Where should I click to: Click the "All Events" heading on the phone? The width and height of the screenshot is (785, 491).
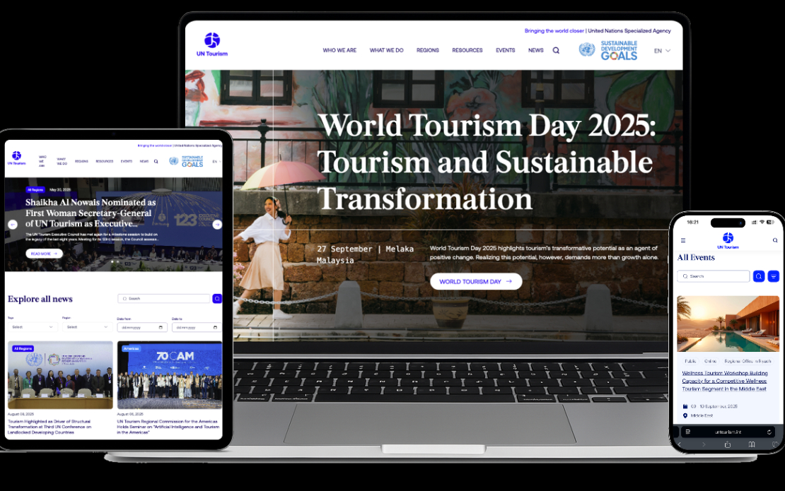[696, 257]
